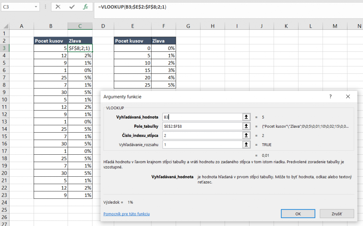
Task: Select cell F7 showing 4%
Action: pos(164,77)
